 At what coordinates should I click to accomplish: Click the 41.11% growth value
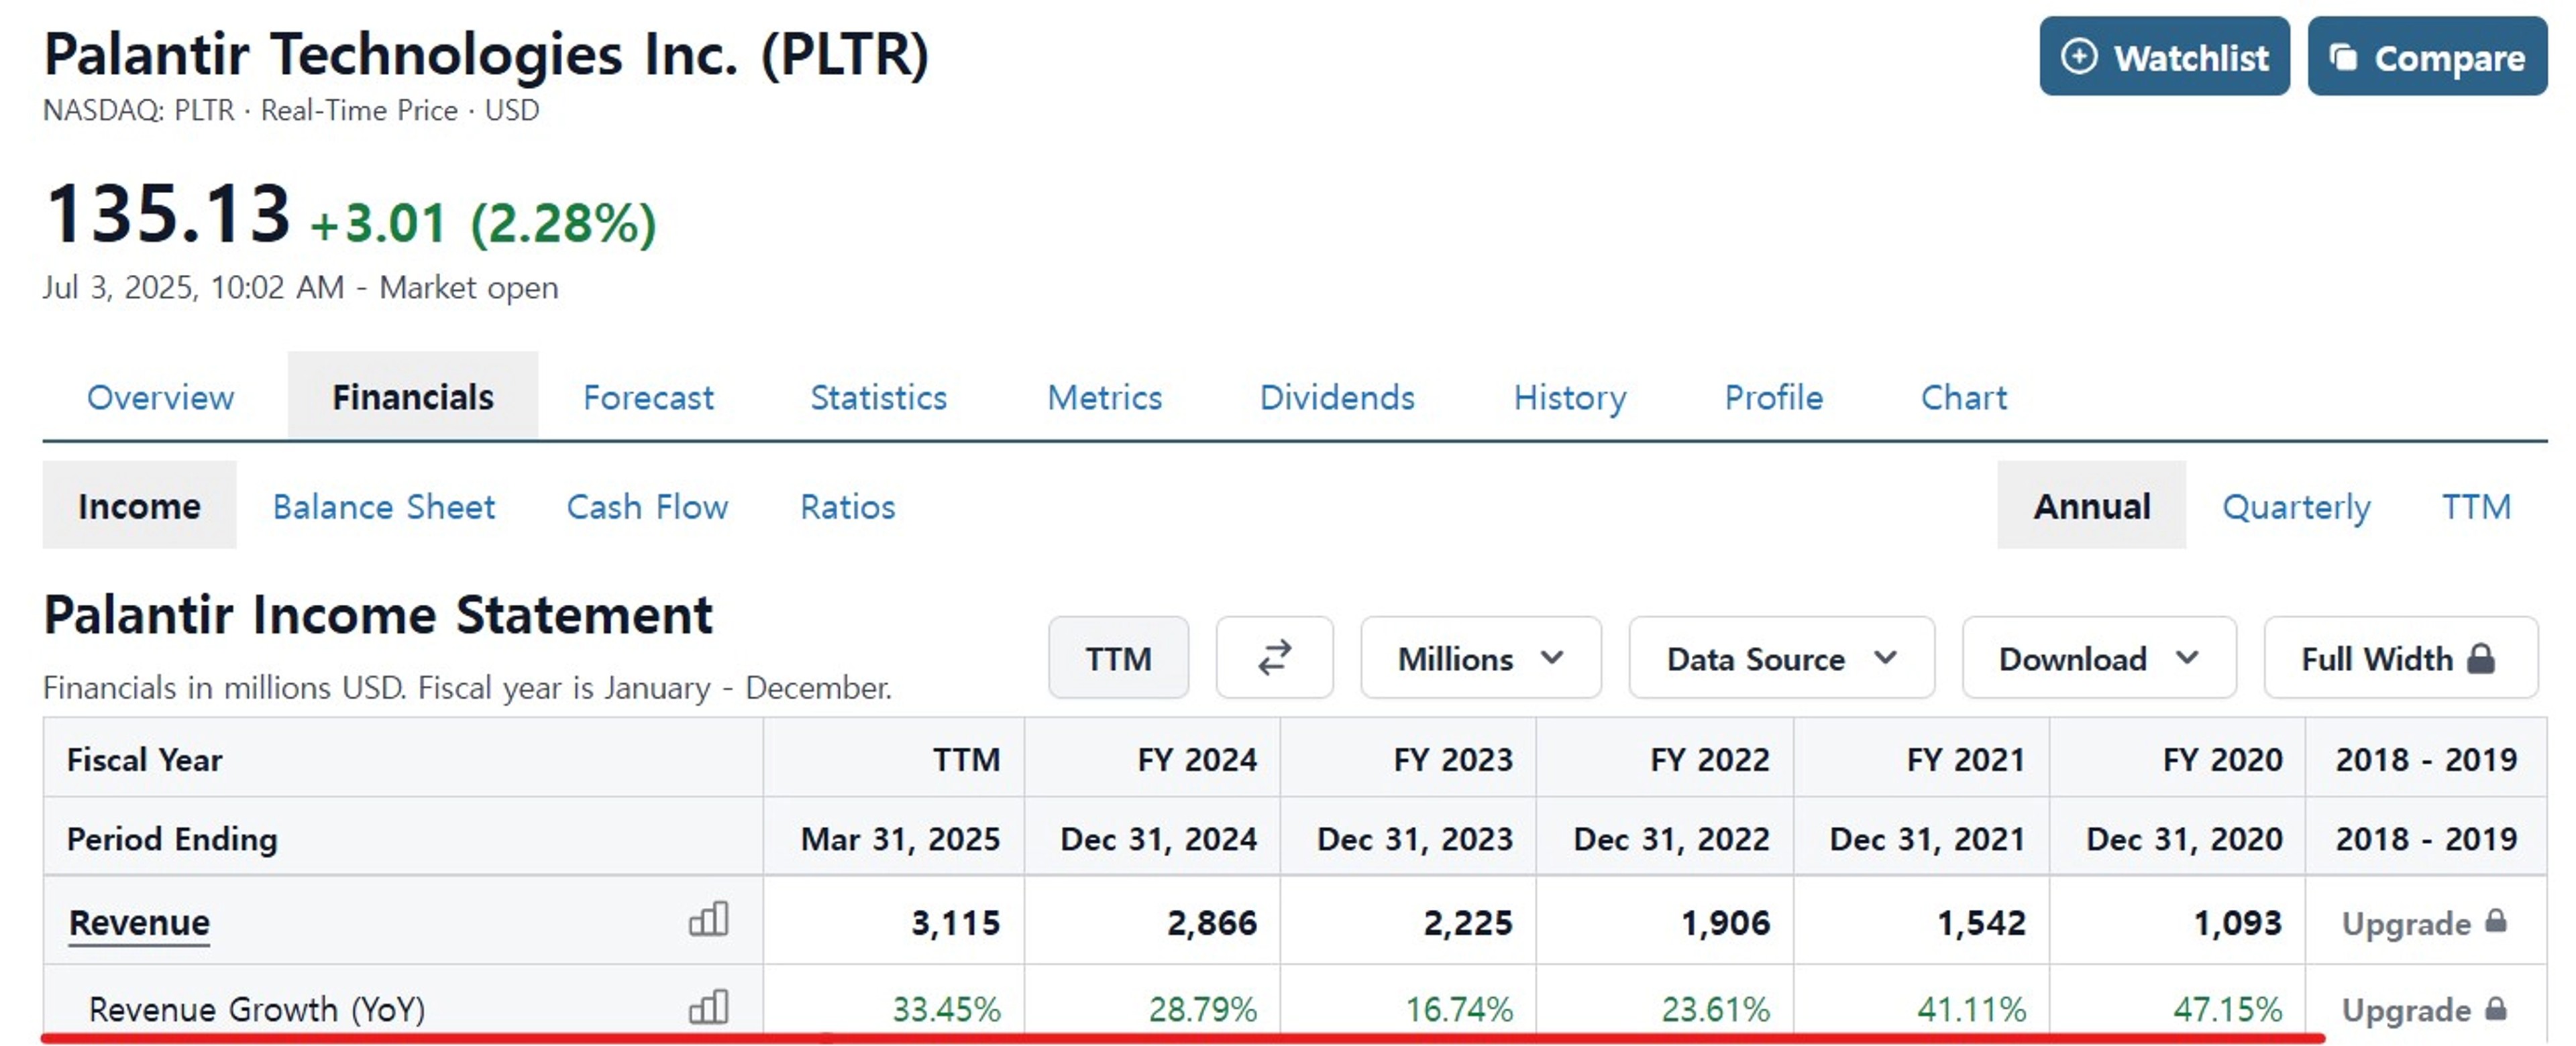1972,1009
